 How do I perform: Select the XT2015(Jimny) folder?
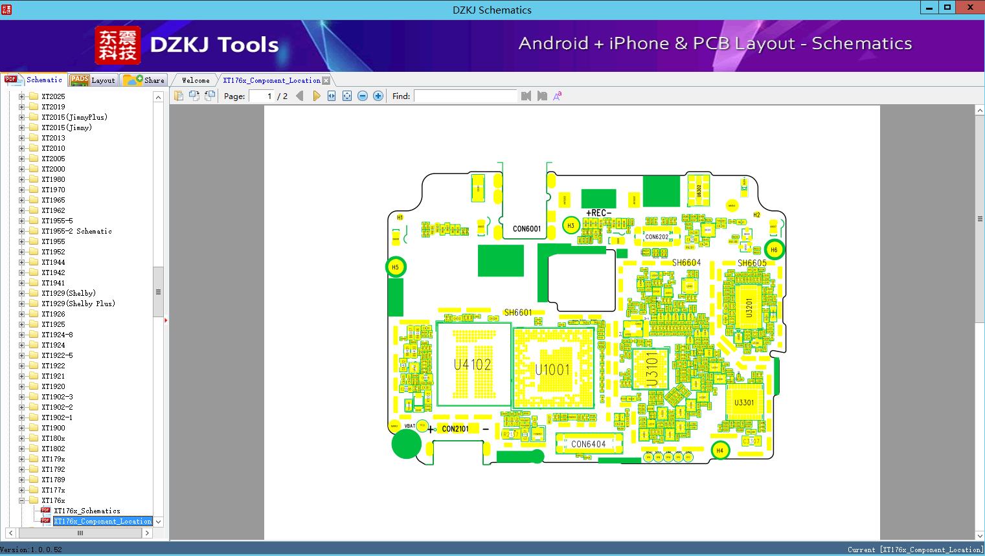pyautogui.click(x=67, y=128)
